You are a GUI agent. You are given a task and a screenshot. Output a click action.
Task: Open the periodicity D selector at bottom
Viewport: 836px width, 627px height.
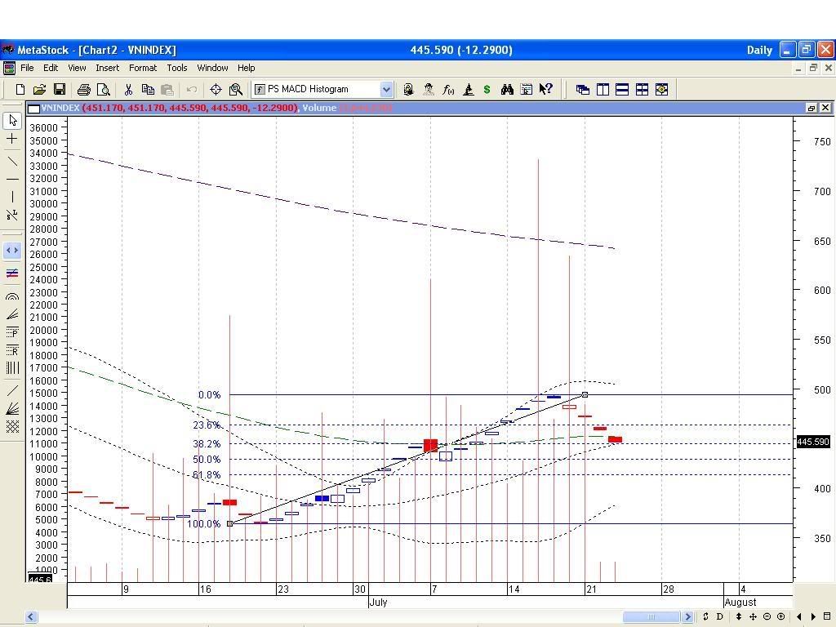coord(720,616)
